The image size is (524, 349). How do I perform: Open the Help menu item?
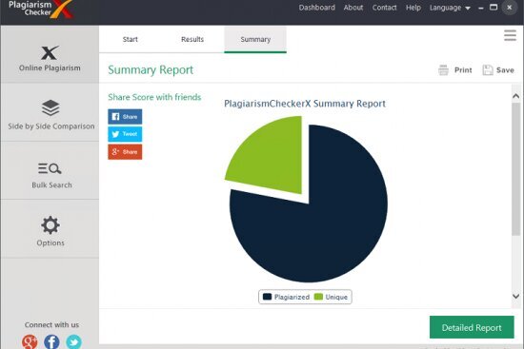413,8
